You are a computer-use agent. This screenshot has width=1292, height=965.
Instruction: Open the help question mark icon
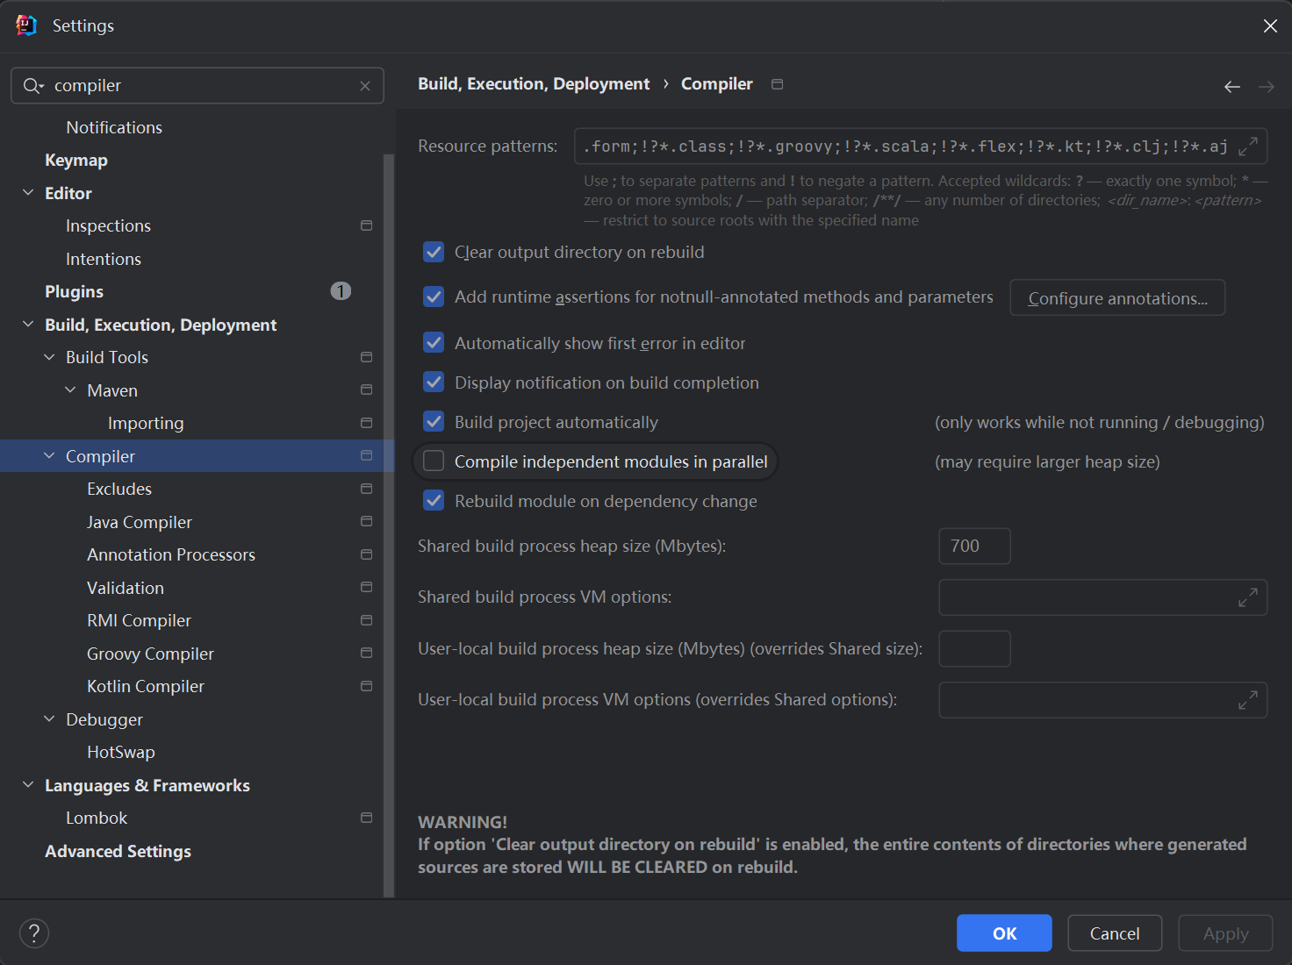[34, 933]
